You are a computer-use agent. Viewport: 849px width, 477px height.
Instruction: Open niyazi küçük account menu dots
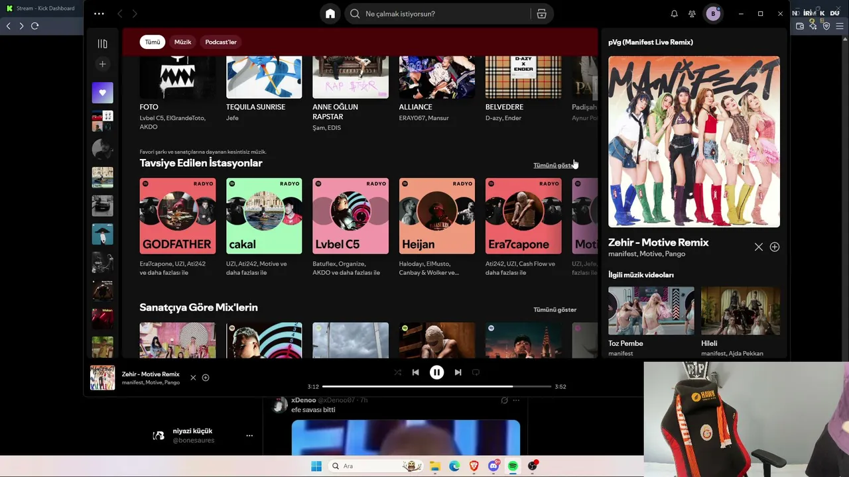tap(249, 435)
